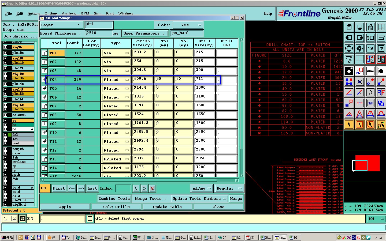Click the 1:2 zoom scale icon
This screenshot has height=241, width=386.
[370, 48]
